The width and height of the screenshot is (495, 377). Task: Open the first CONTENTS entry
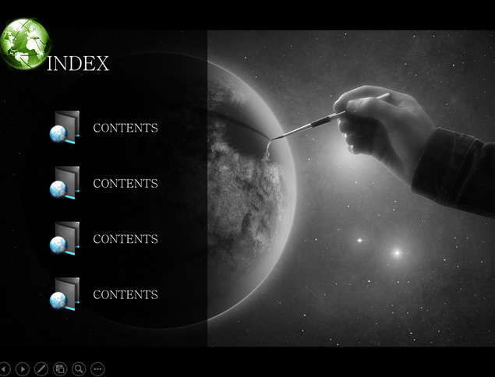click(x=126, y=128)
